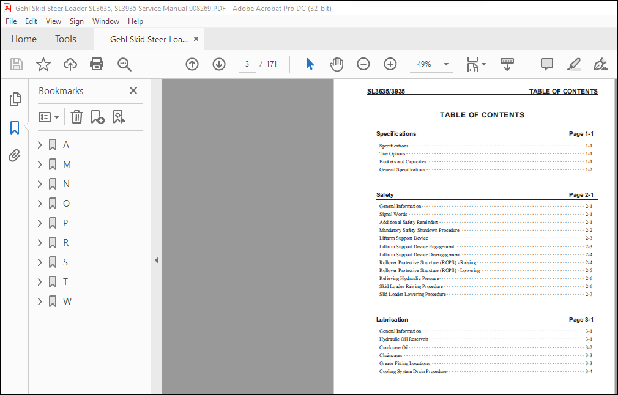Viewport: 618px width, 395px height.
Task: Toggle the Bookmarks panel sidebar icon
Action: (x=15, y=128)
